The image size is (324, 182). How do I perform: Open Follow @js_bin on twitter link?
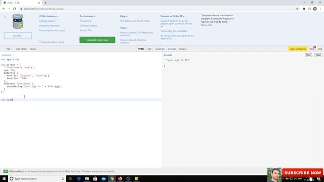coord(174,31)
